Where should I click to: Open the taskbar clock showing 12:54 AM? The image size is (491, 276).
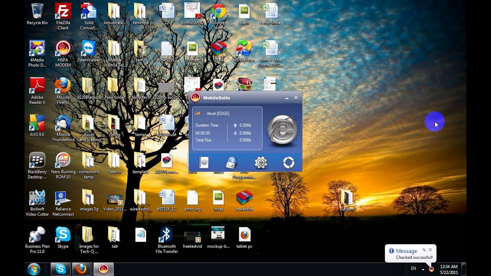click(x=448, y=269)
